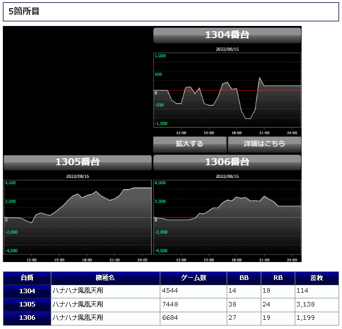Image resolution: width=342 pixels, height=329 pixels.
Task: Click the 3,138 差枚 value cell
Action: (x=317, y=305)
